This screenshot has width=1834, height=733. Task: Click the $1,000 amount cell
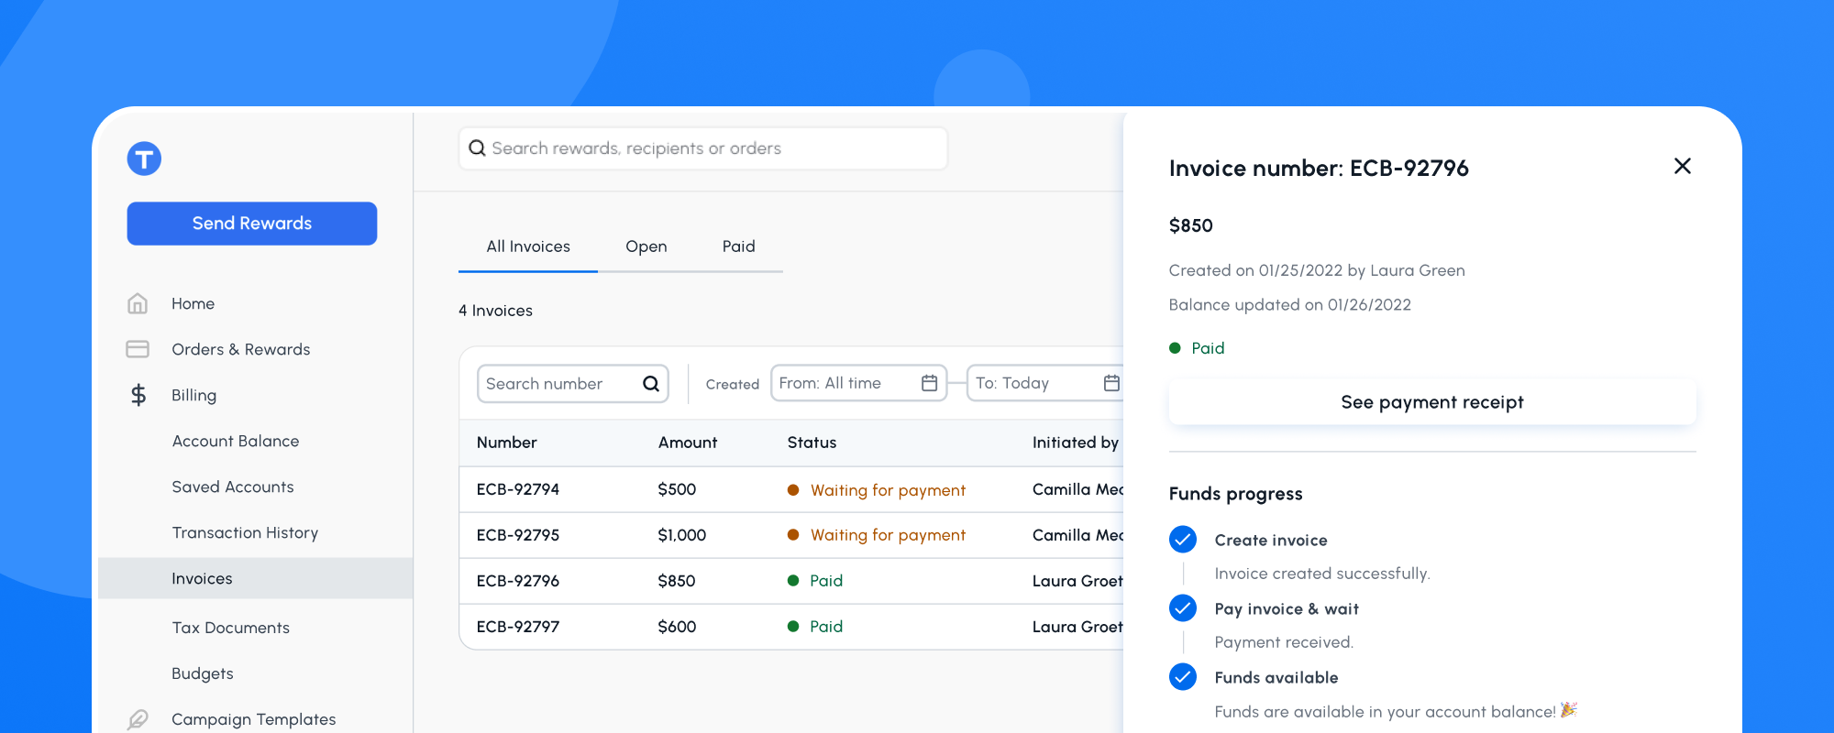[682, 535]
